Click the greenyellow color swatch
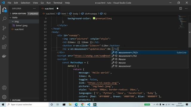Image resolution: width=191 pixels, height=107 pixels. coord(94,18)
